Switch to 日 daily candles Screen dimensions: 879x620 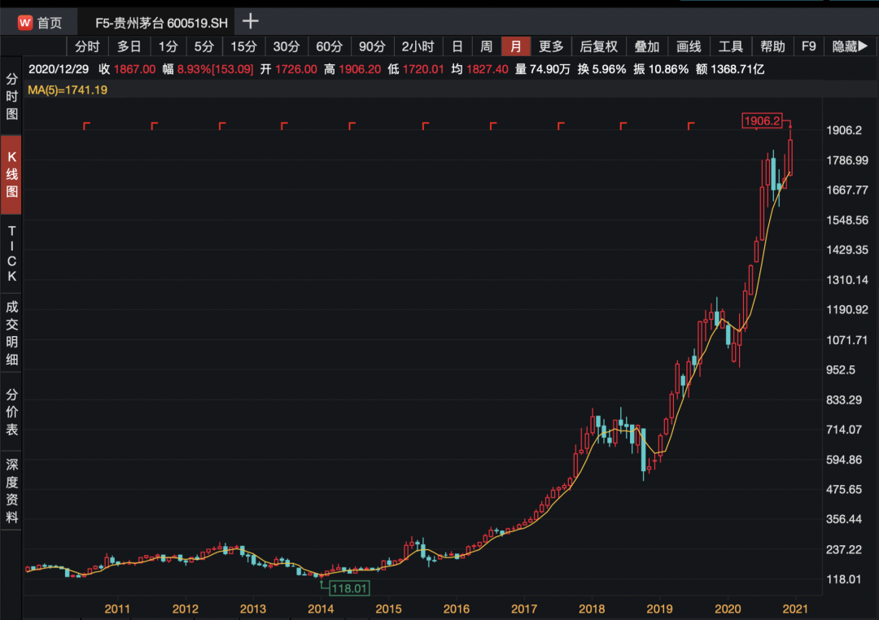click(457, 46)
